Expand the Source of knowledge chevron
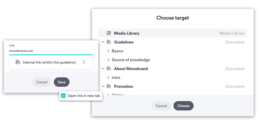This screenshot has height=124, width=261. coord(108,60)
